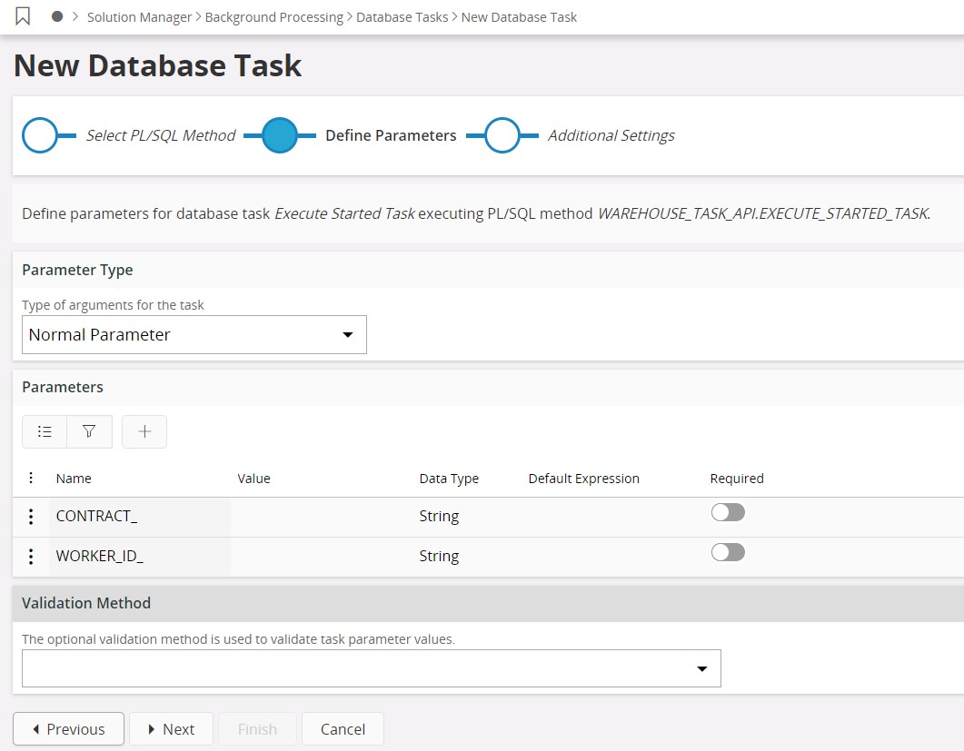Open row menu for WORKER_ID_ parameter

[31, 557]
